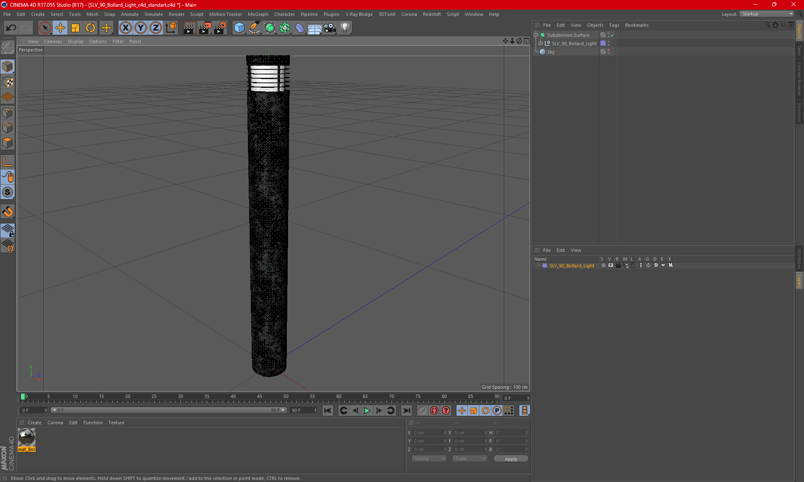Play the animation forward
Viewport: 804px width, 482px height.
click(x=367, y=410)
